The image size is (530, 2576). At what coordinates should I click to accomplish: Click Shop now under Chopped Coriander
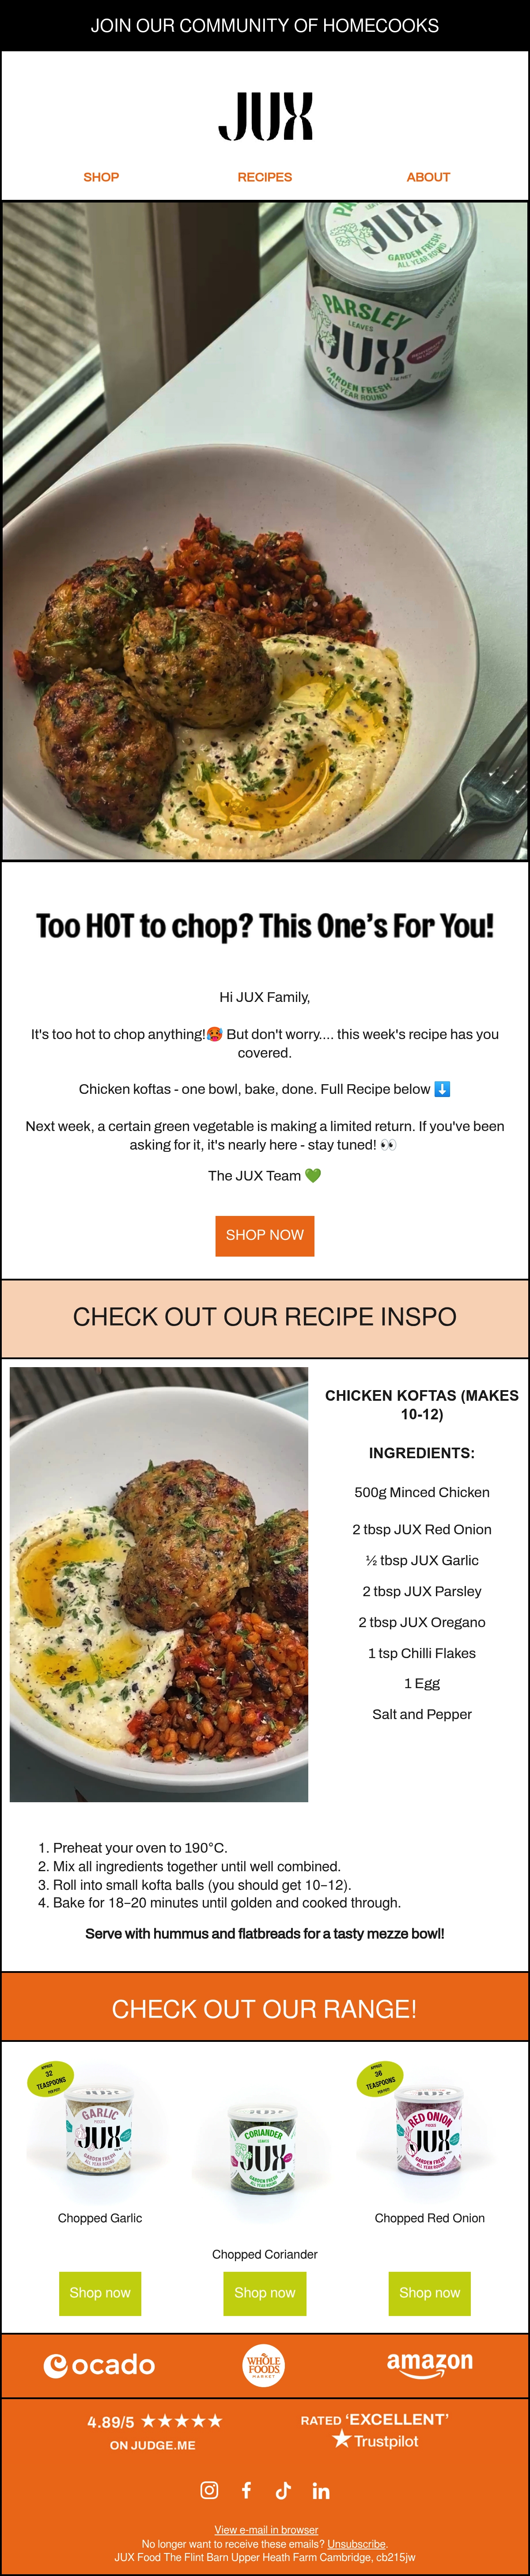tap(265, 2292)
